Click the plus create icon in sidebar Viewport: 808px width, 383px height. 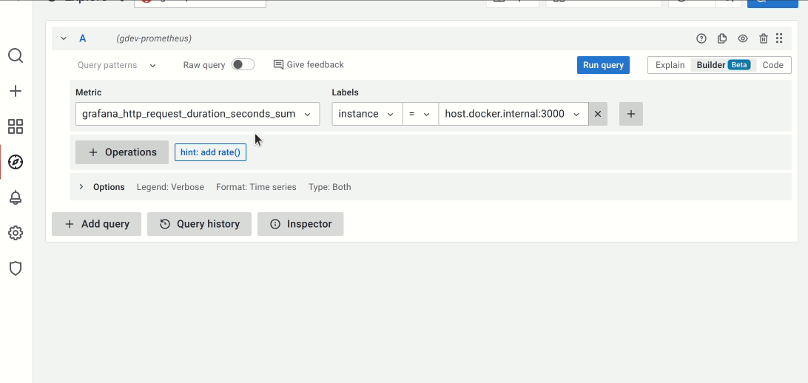[x=16, y=91]
